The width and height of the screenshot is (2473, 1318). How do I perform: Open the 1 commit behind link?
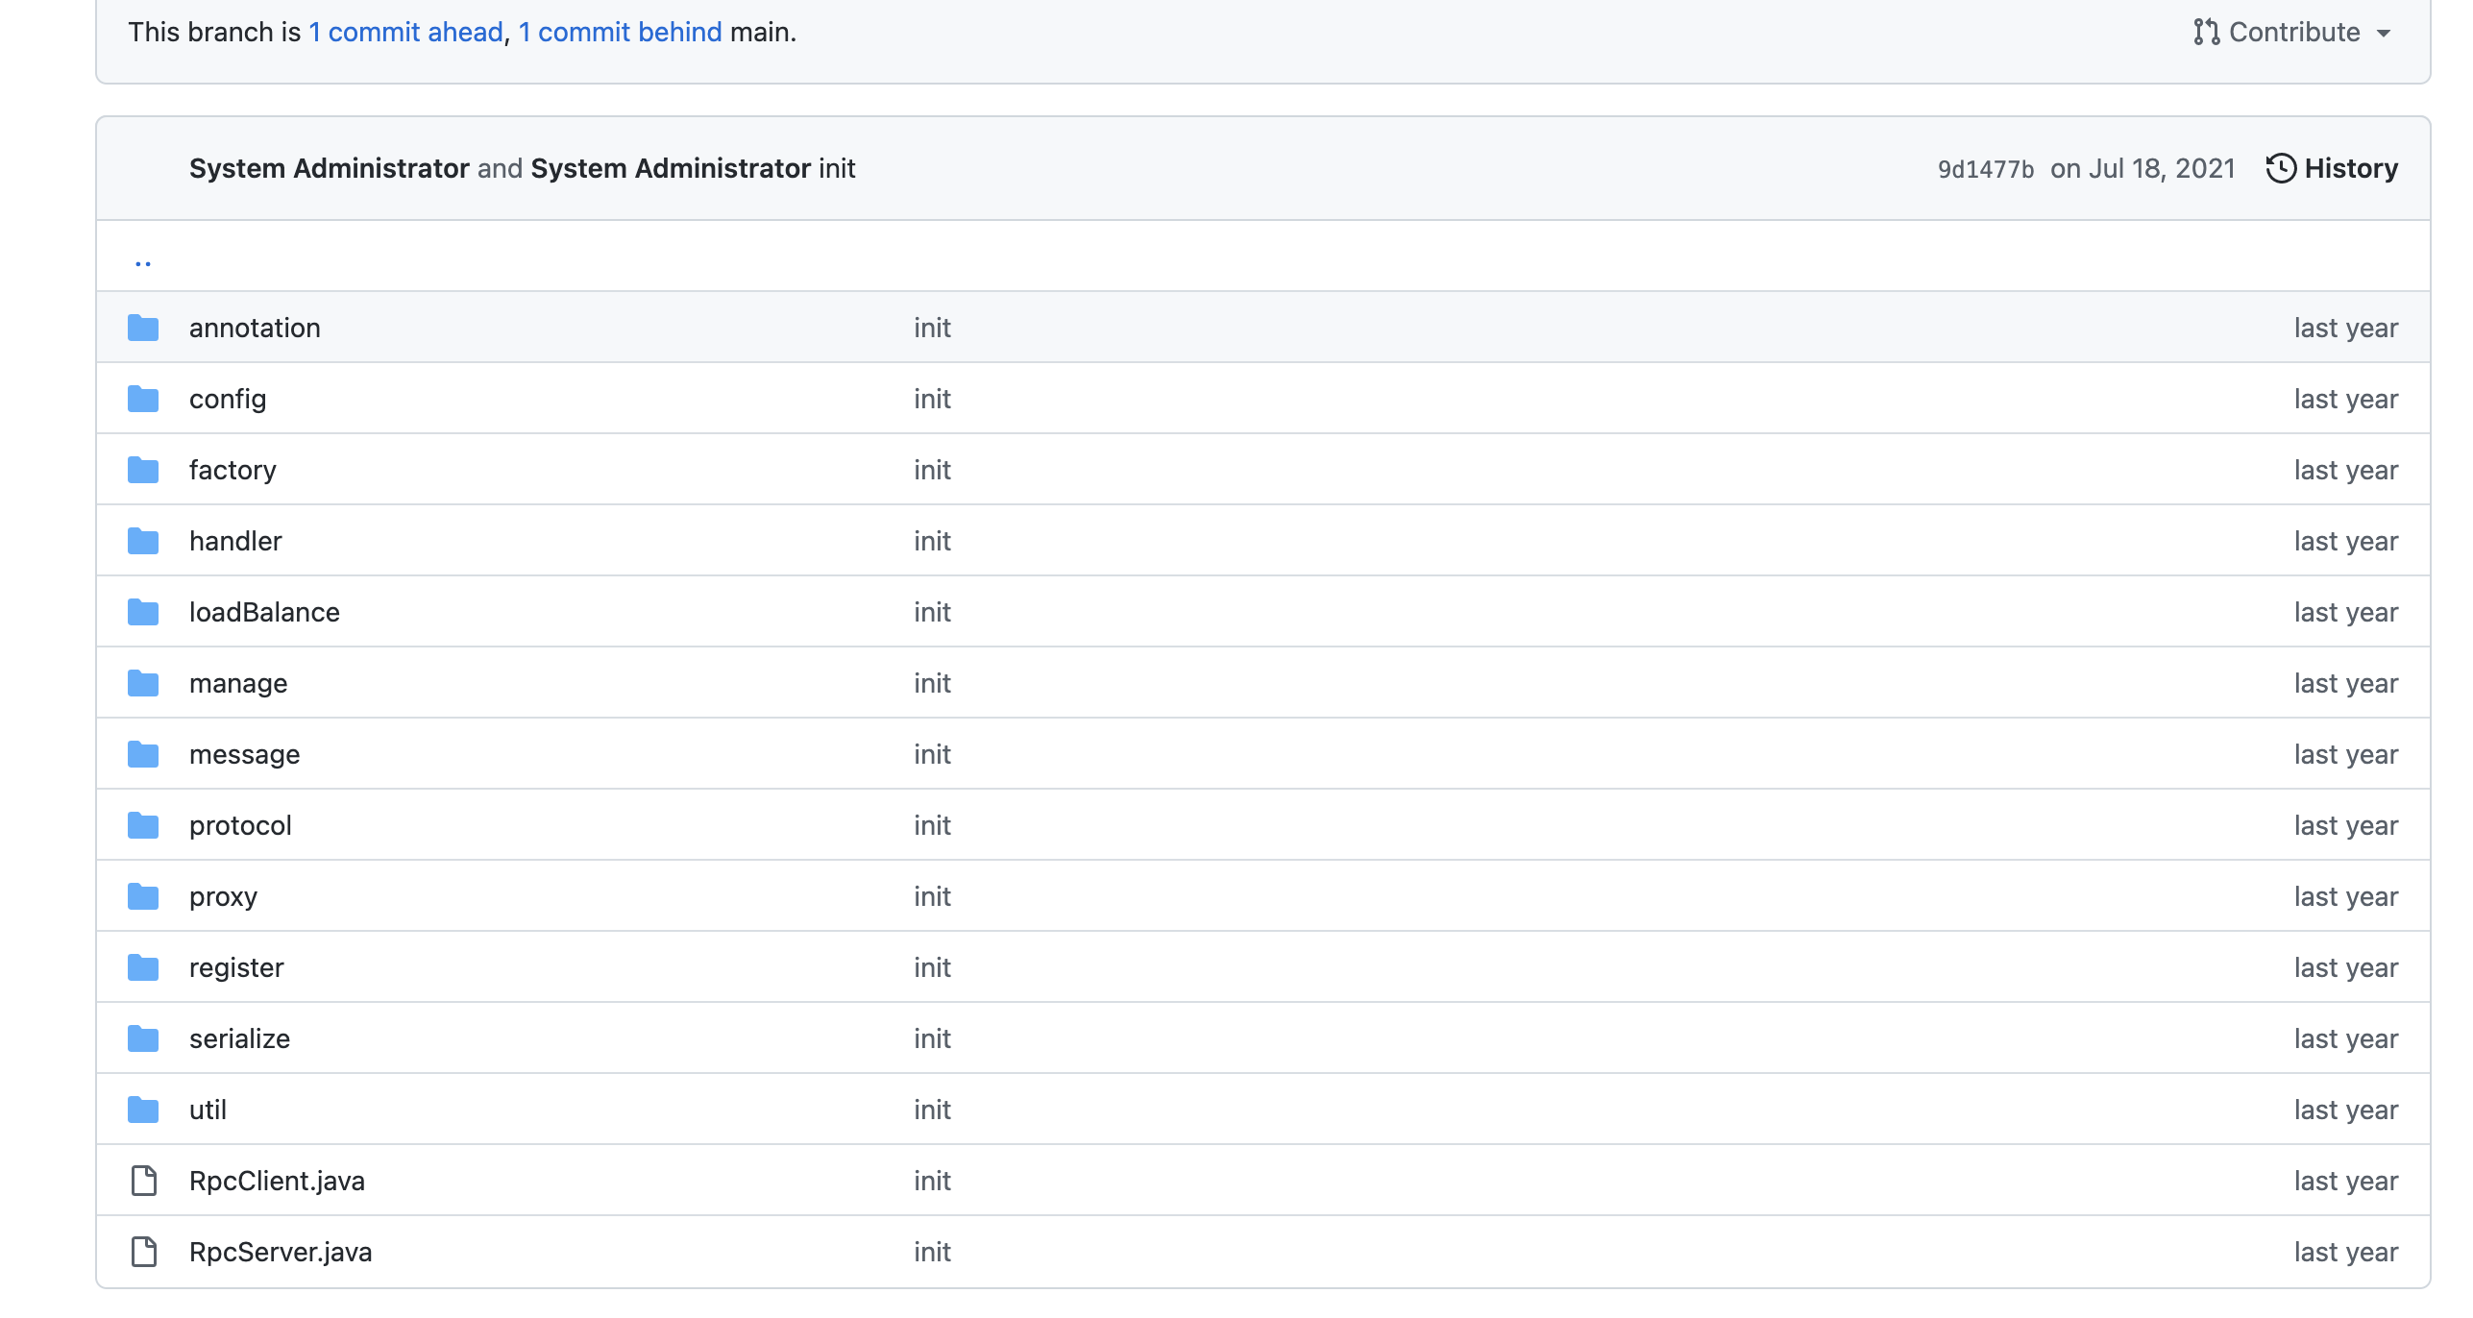[621, 32]
